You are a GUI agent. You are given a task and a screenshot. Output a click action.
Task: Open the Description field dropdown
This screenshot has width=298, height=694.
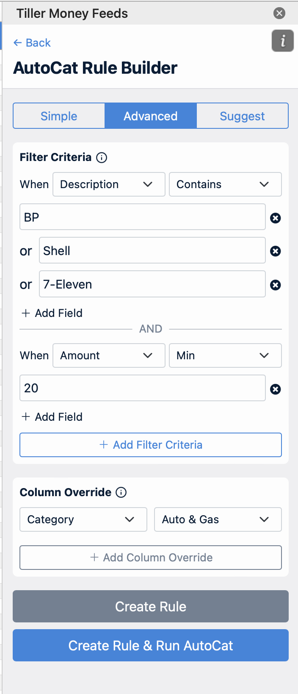[109, 184]
